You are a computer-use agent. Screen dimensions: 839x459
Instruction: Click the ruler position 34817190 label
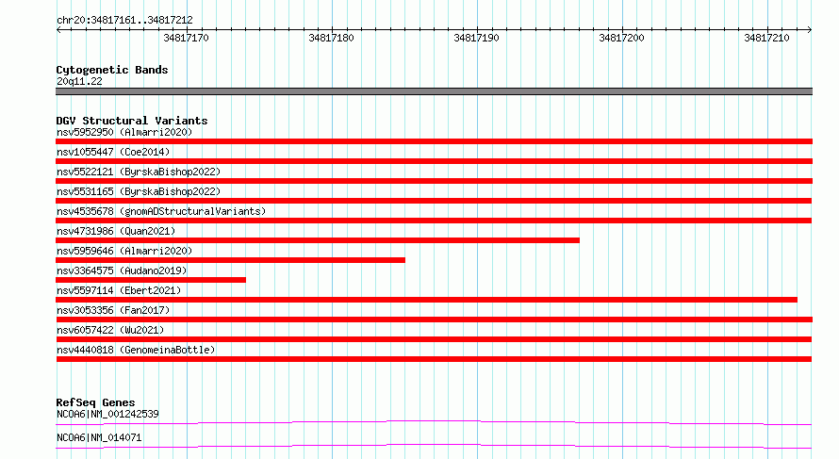pyautogui.click(x=476, y=38)
